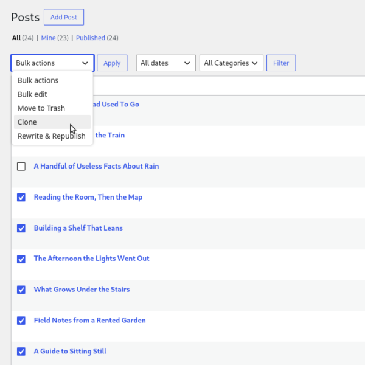The height and width of the screenshot is (365, 365).
Task: Open post 'Reading the Room, Then the Map'
Action: click(x=88, y=197)
